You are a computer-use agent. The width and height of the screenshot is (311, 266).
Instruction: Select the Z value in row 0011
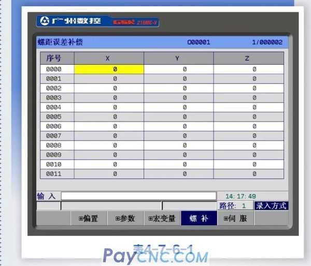[x=254, y=174]
